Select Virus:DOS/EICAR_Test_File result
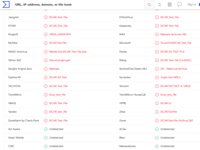 tap(176, 43)
